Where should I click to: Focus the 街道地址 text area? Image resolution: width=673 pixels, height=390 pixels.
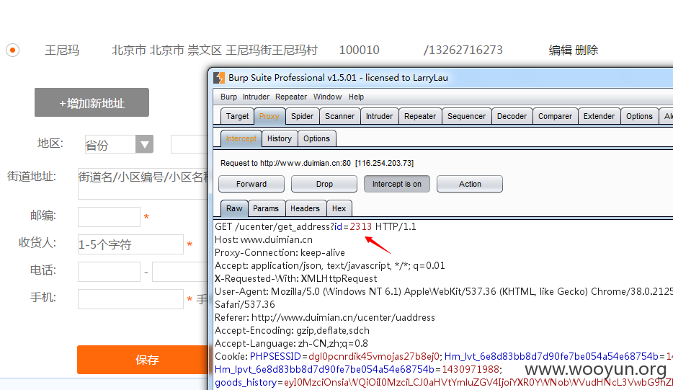click(143, 184)
